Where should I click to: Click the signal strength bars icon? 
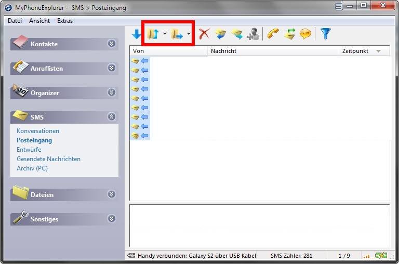[x=368, y=256]
